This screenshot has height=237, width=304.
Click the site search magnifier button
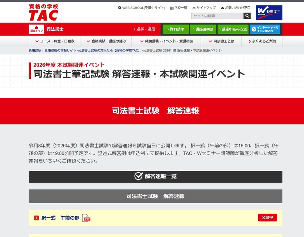click(247, 16)
